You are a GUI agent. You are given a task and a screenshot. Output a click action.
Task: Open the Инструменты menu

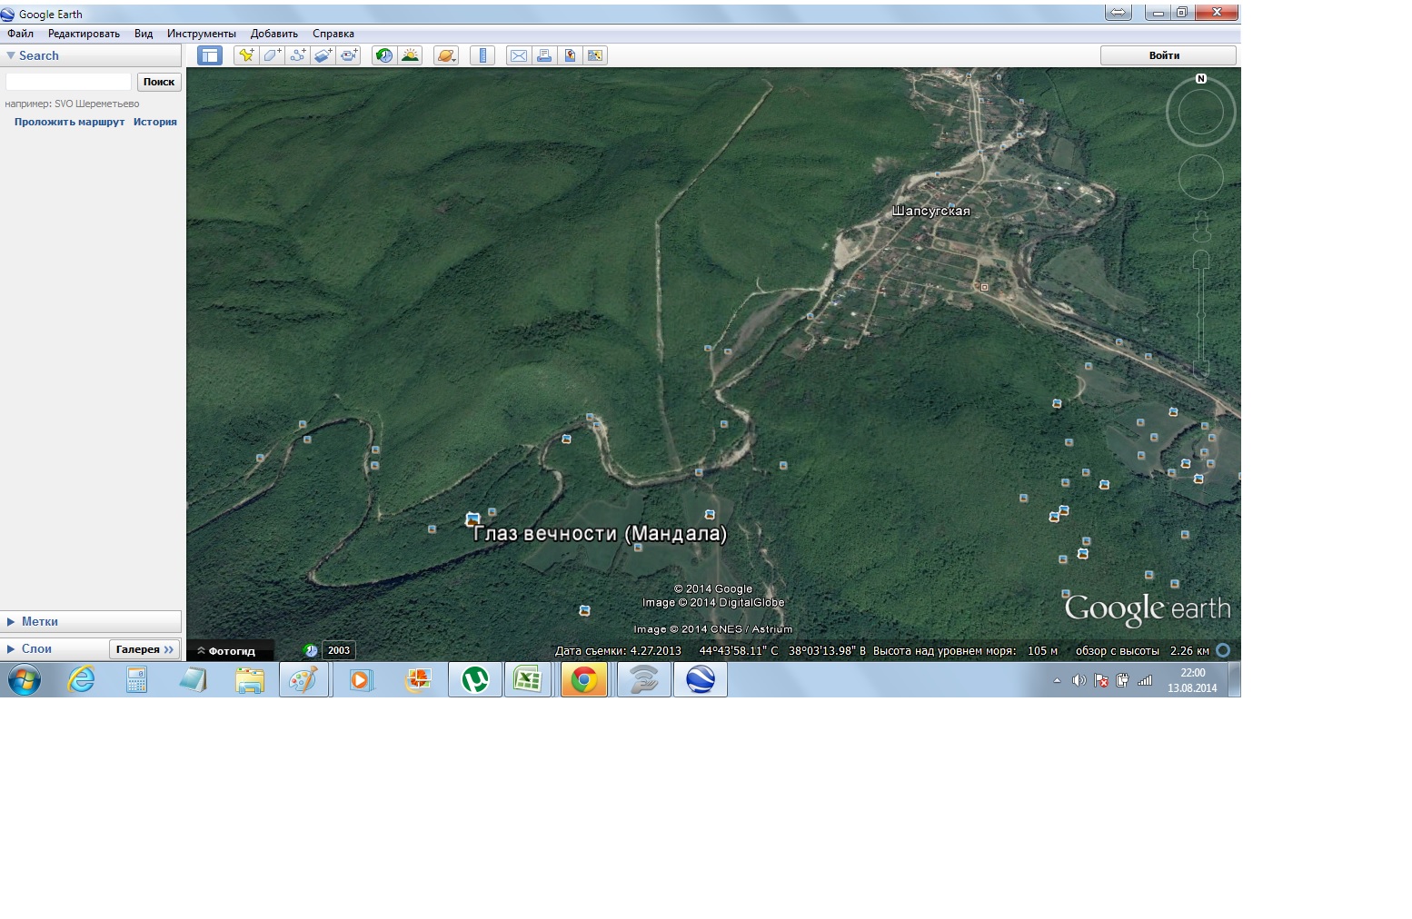click(x=201, y=34)
